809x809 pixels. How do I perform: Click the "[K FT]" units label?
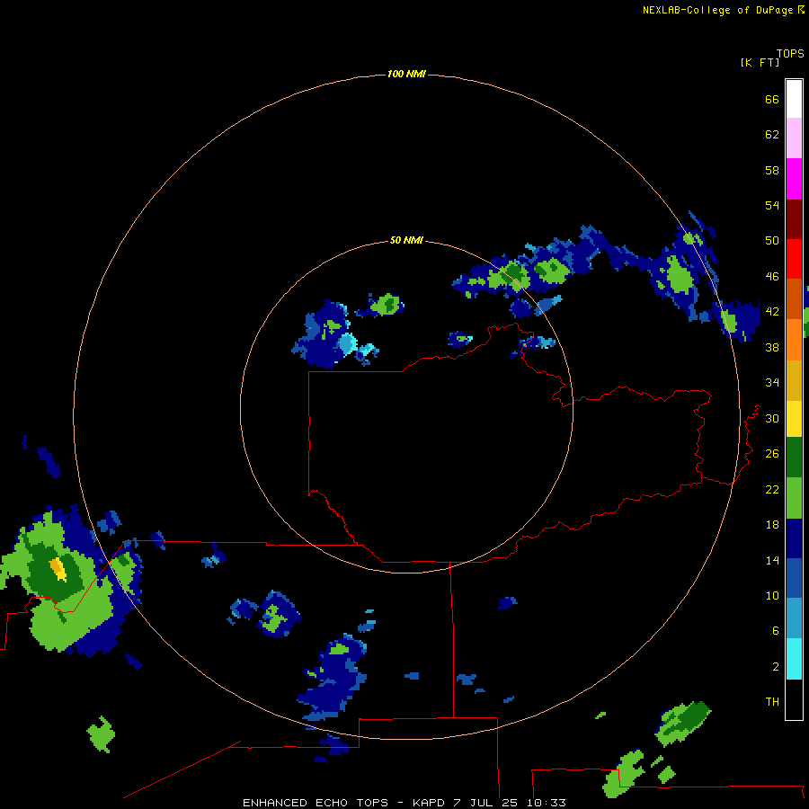tap(760, 62)
